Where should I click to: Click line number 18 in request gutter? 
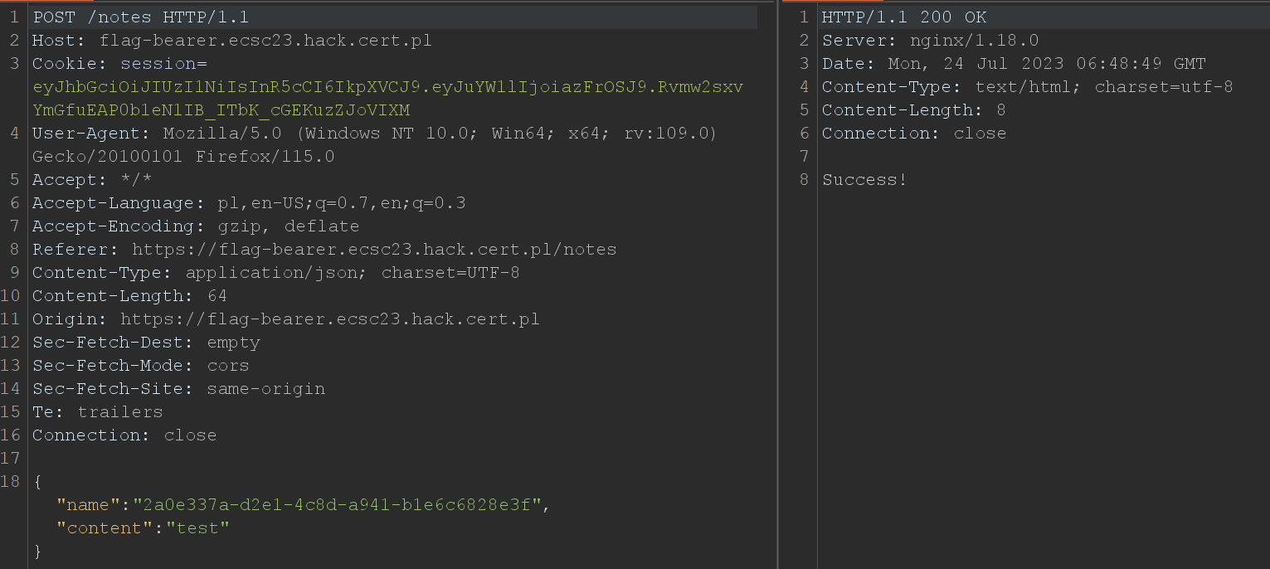pyautogui.click(x=12, y=482)
